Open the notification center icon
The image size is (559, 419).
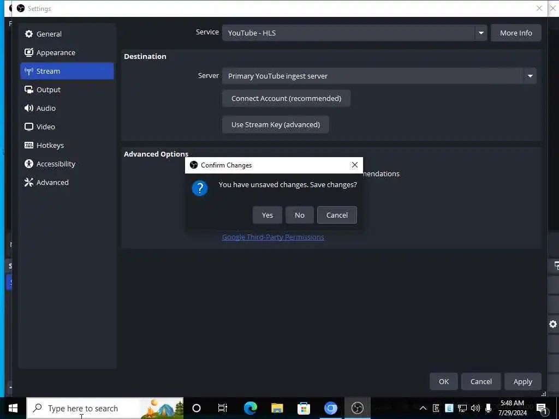tap(542, 409)
